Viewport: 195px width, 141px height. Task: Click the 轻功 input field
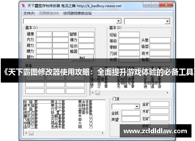point(86,46)
